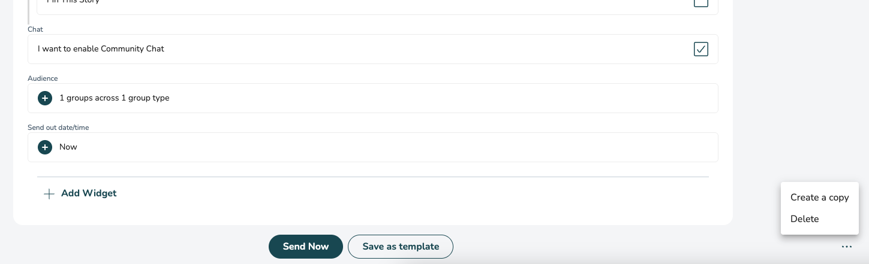
Task: Click the Add Widget label
Action: click(89, 193)
